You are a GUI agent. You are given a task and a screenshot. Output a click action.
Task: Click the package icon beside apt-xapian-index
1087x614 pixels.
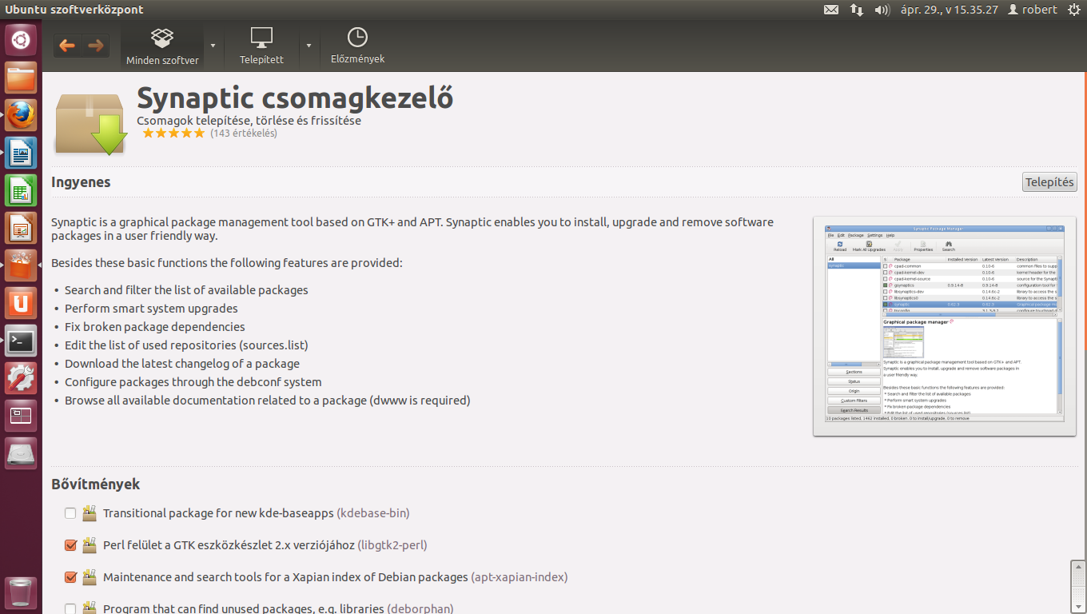tap(90, 577)
